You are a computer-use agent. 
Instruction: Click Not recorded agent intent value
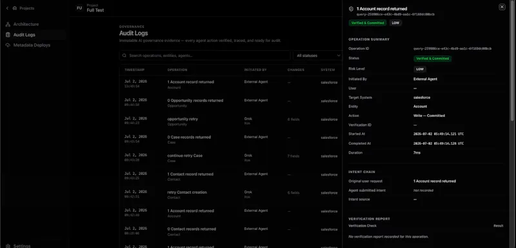(x=423, y=191)
